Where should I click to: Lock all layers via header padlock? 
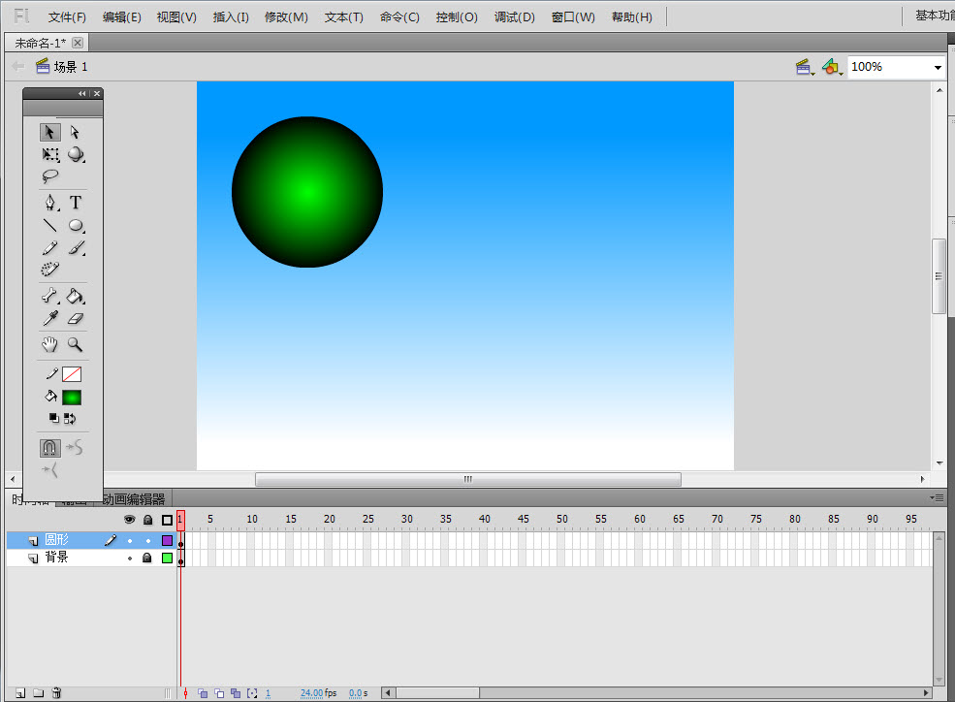148,520
